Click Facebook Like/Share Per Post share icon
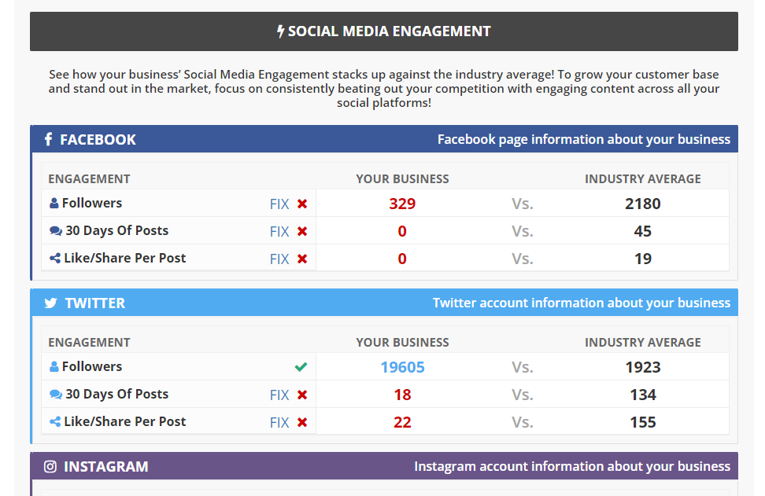 [55, 259]
